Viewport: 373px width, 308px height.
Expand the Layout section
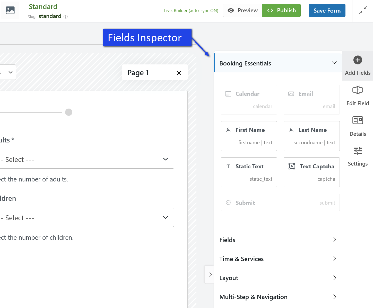278,278
